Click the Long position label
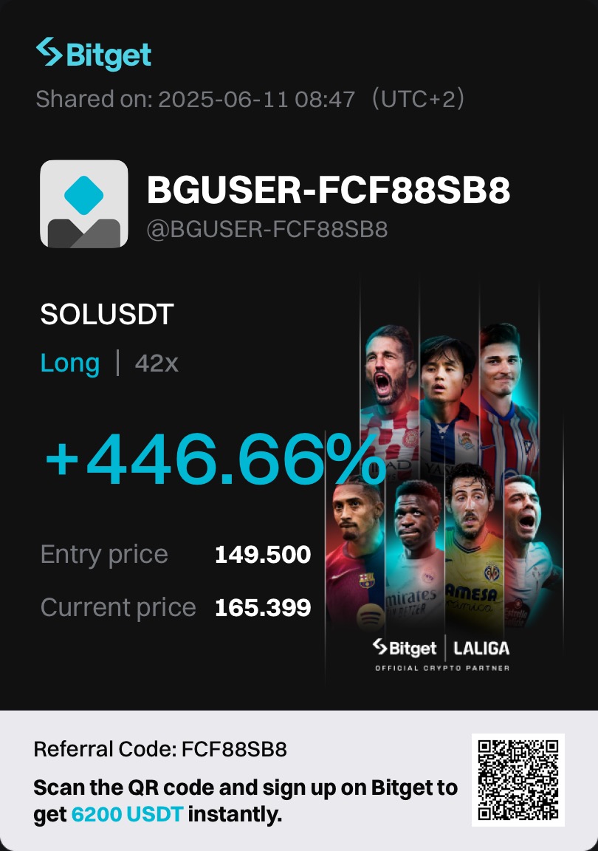 click(70, 363)
